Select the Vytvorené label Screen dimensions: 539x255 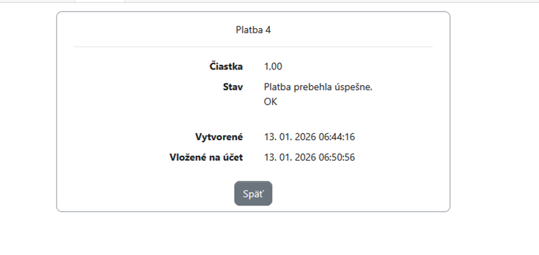point(219,137)
